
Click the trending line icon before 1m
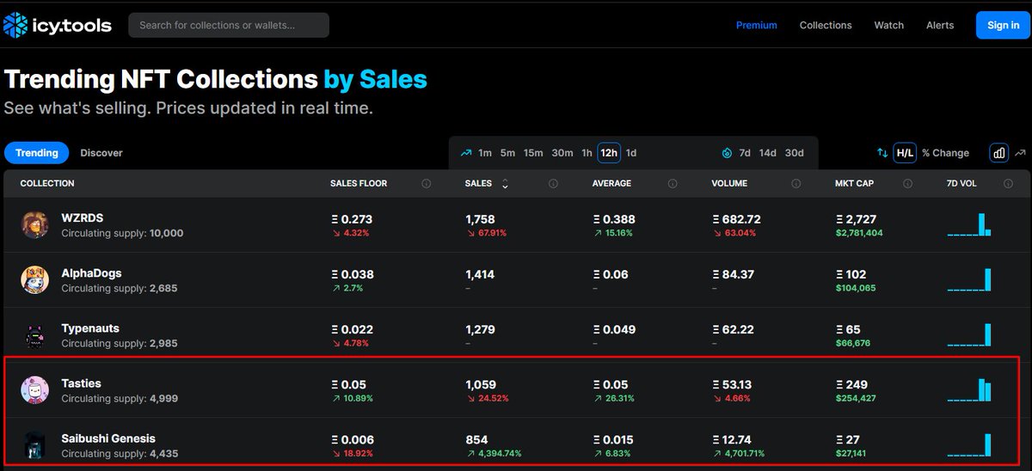tap(466, 153)
